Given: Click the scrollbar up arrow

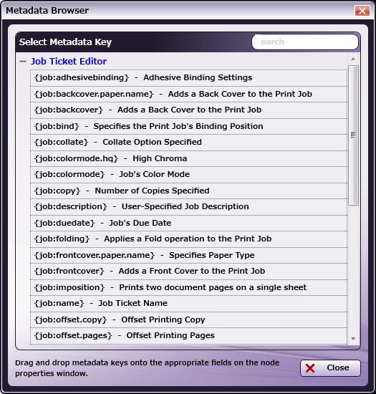Looking at the screenshot, I should click(353, 59).
